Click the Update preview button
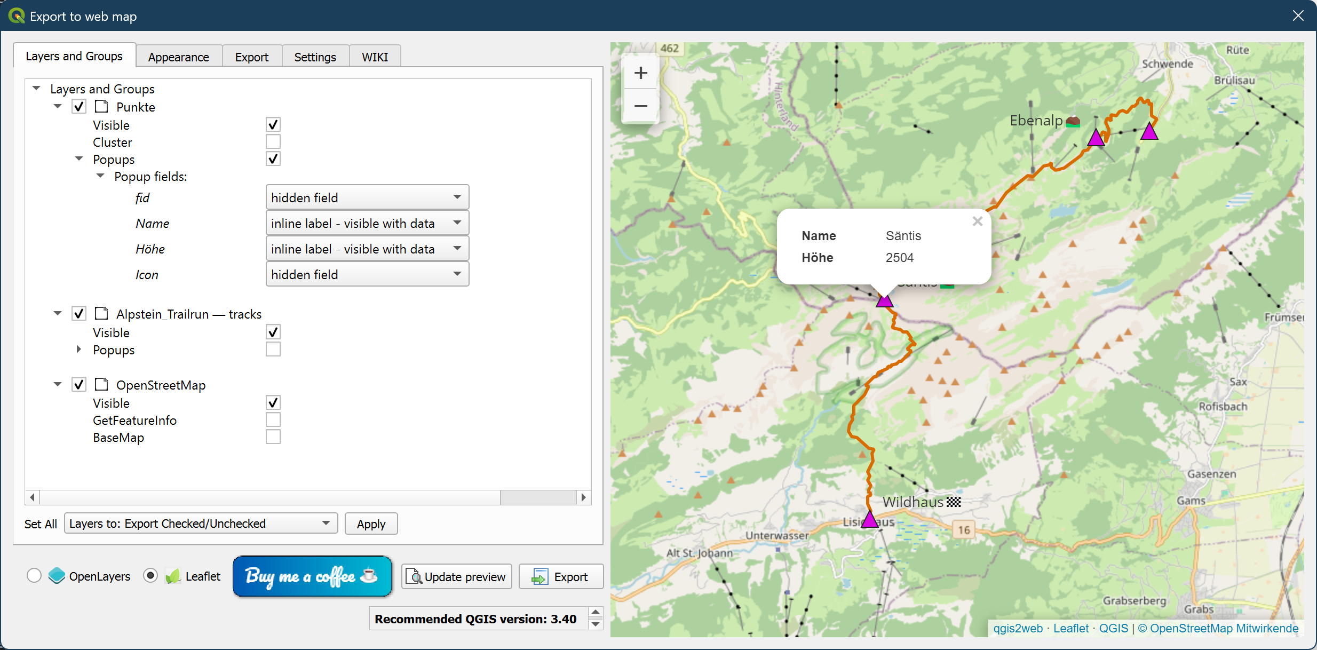This screenshot has height=650, width=1317. click(x=456, y=576)
